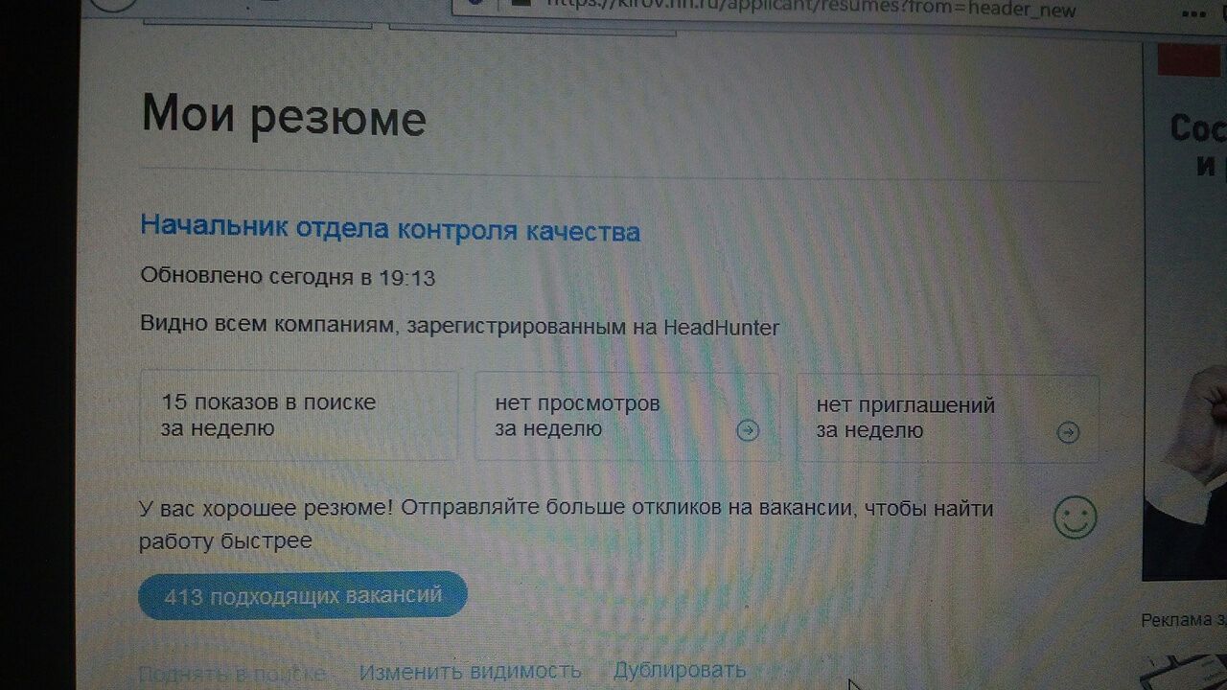Click 'Поднять в поиске' link

point(232,673)
